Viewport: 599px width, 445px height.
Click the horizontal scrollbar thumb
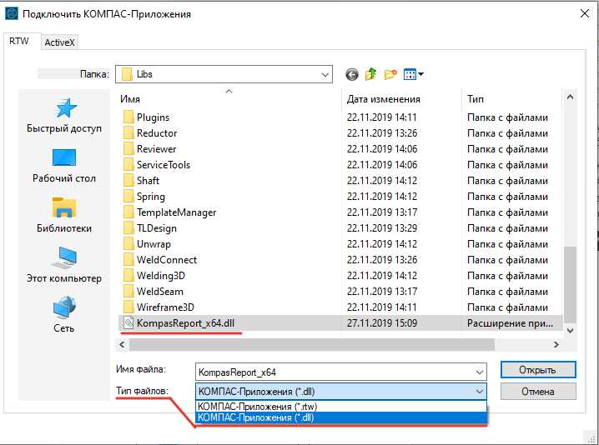pyautogui.click(x=312, y=345)
